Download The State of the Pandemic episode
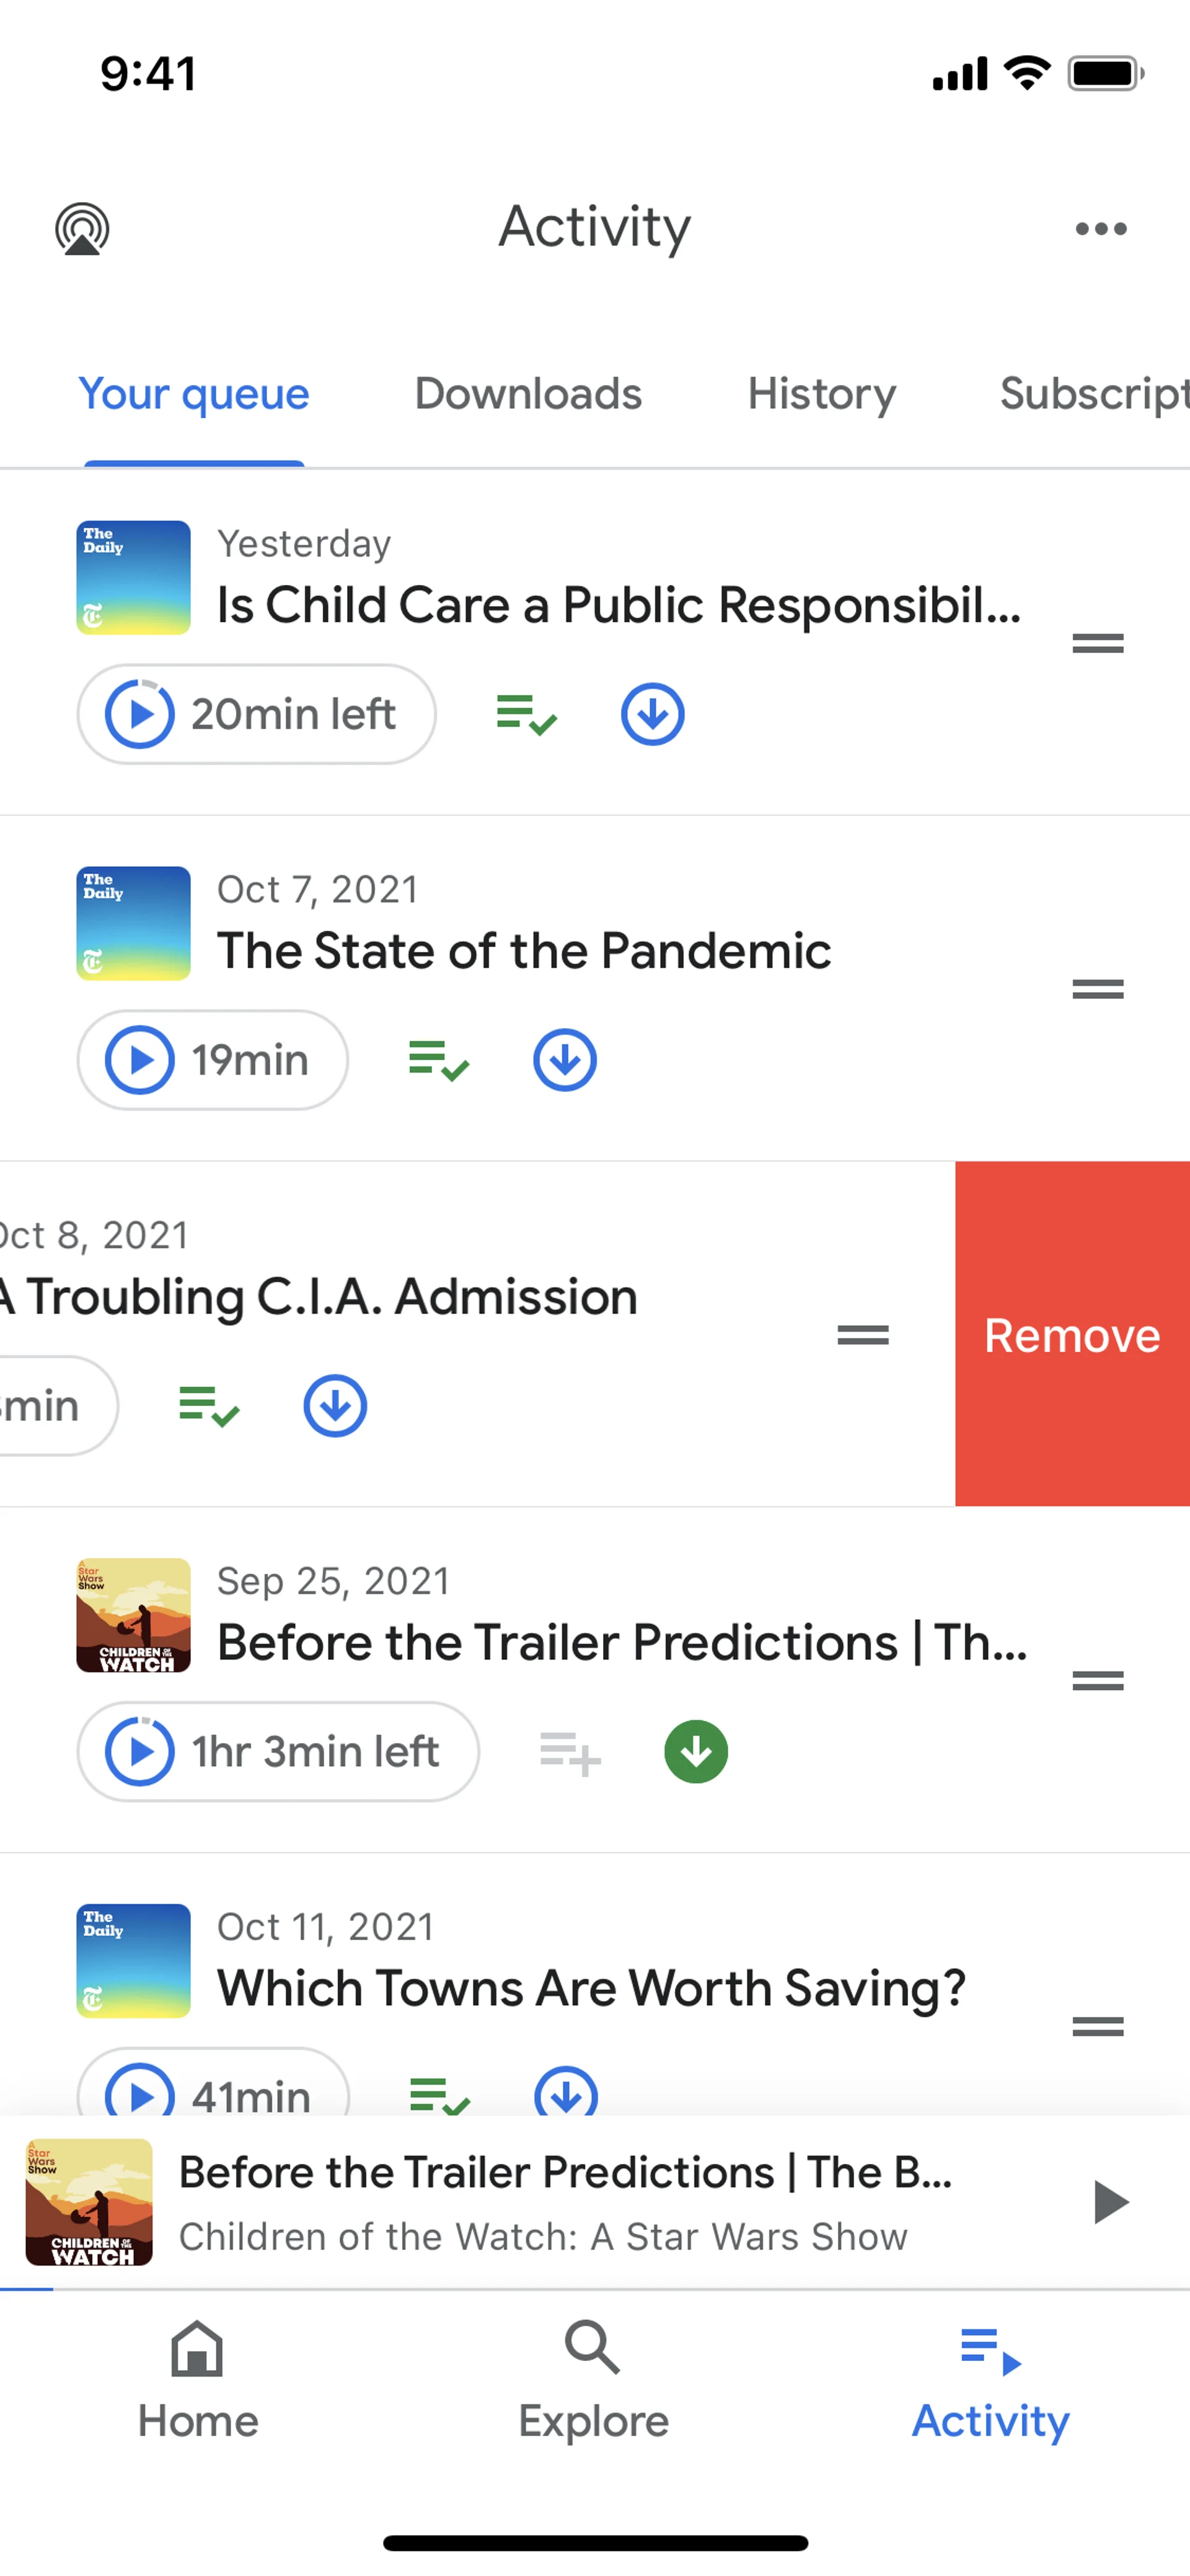This screenshot has height=2576, width=1190. click(x=564, y=1060)
